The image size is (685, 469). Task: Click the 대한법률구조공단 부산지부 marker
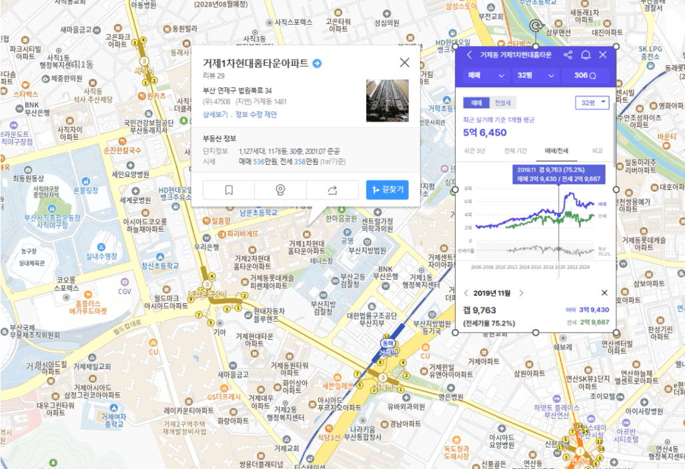coord(372,306)
